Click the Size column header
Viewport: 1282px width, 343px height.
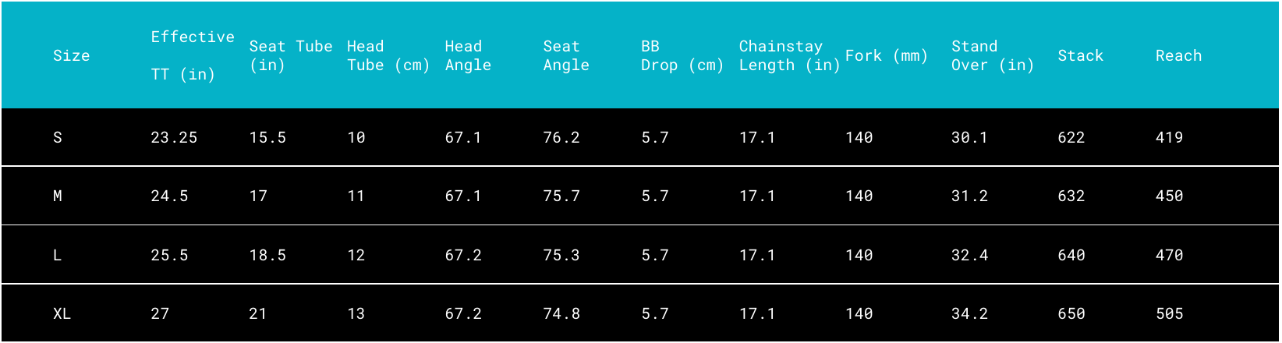[x=71, y=55]
